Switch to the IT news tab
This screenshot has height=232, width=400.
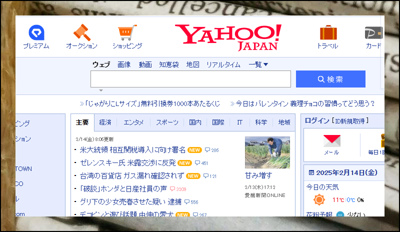tap(239, 122)
